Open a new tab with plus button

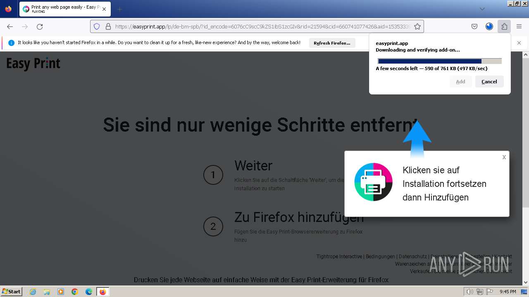[x=119, y=9]
